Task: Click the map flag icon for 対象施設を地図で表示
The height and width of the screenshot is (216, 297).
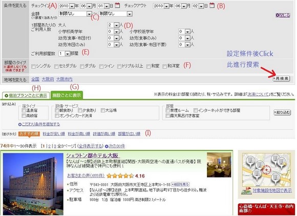Action: click(x=246, y=190)
